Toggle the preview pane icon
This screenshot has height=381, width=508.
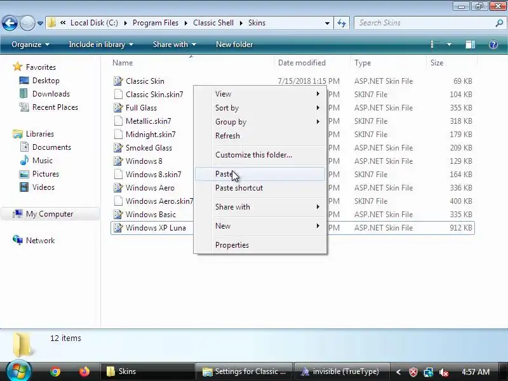(470, 44)
